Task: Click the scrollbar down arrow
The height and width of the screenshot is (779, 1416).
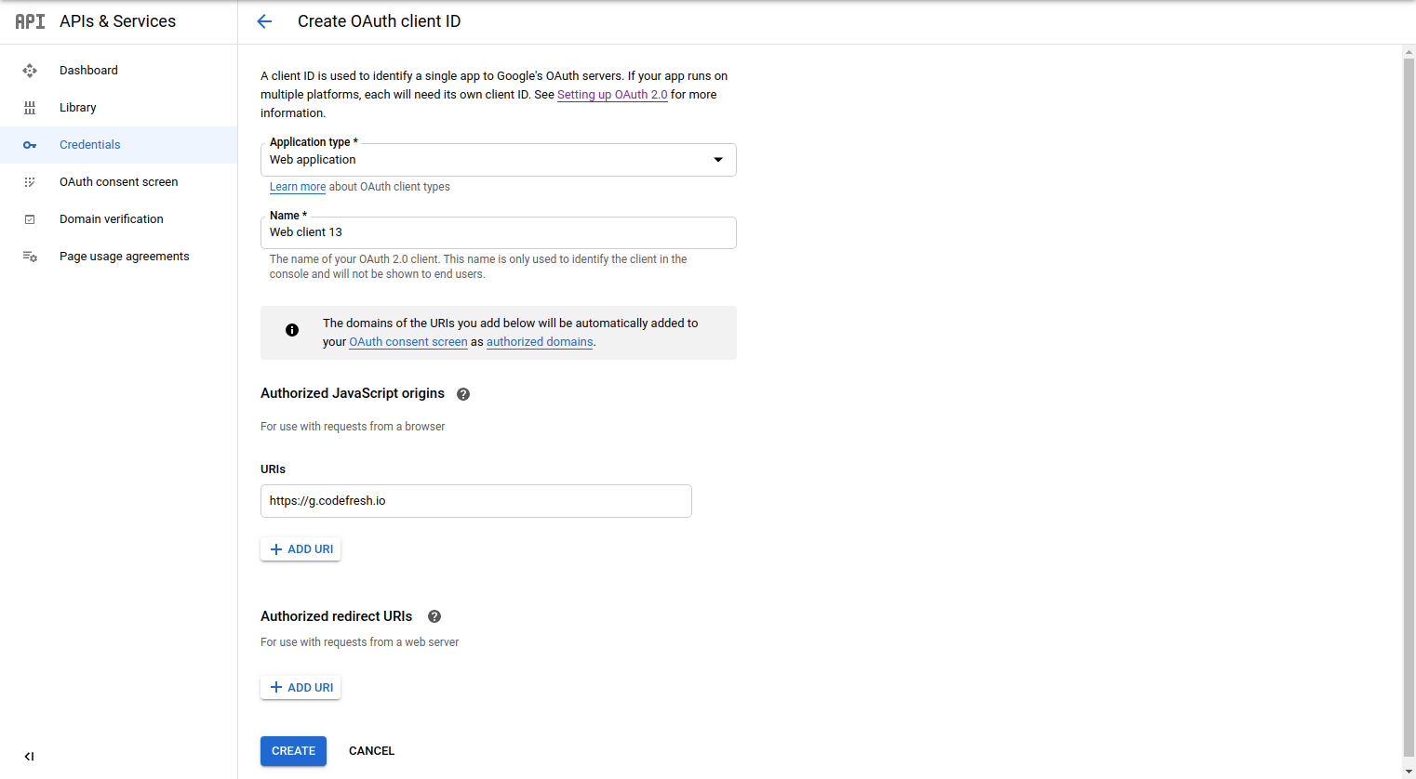Action: (1408, 772)
